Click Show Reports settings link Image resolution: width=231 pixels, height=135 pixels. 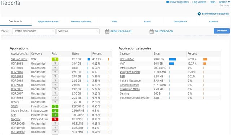[x=215, y=14]
